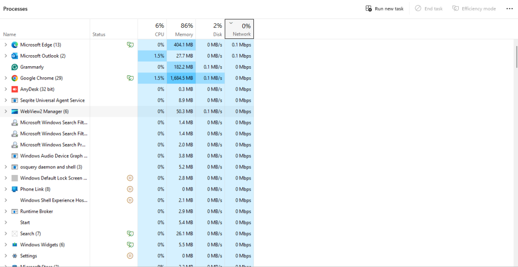518x267 pixels.
Task: Select the Windows Shell Experience Host name
Action: pyautogui.click(x=54, y=200)
